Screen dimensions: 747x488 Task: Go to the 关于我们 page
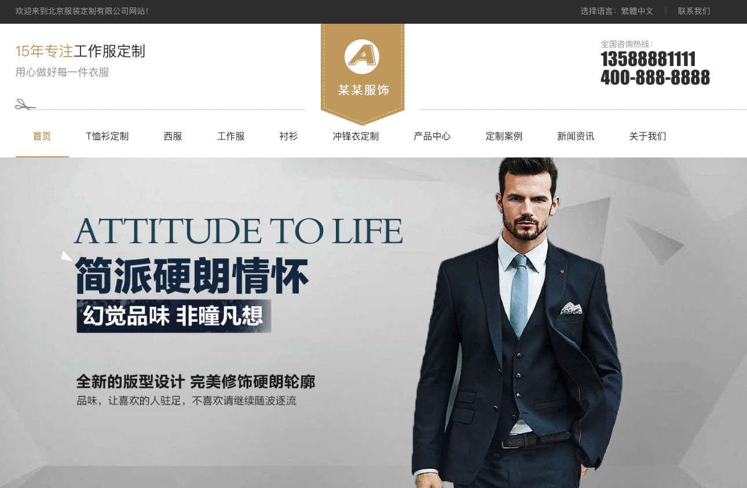tap(647, 137)
